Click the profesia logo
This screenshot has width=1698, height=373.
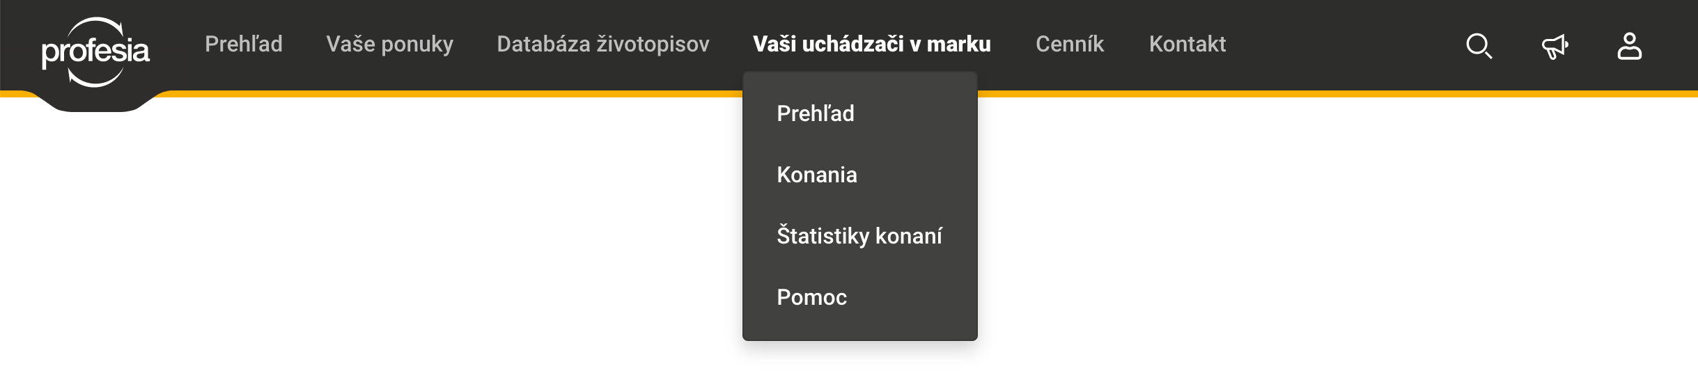pos(95,52)
